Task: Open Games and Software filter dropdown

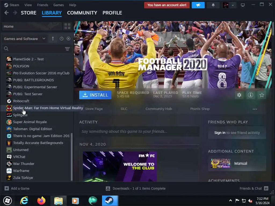Action: click(24, 39)
